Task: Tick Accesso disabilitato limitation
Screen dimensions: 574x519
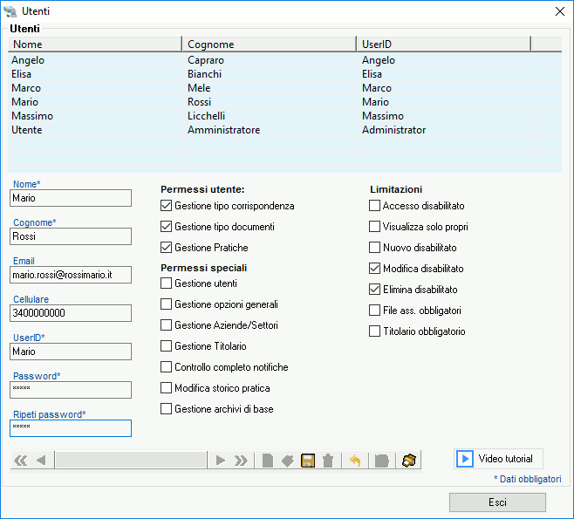Action: pos(374,206)
